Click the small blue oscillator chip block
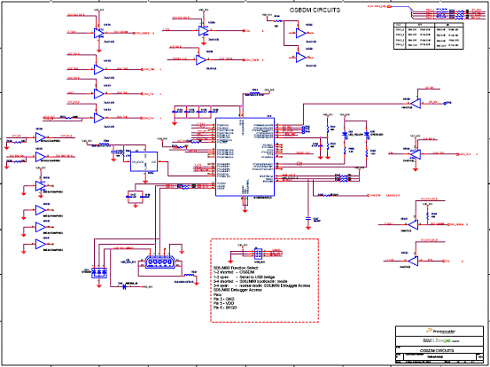Screen dimensions: 490x367 pyautogui.click(x=144, y=161)
